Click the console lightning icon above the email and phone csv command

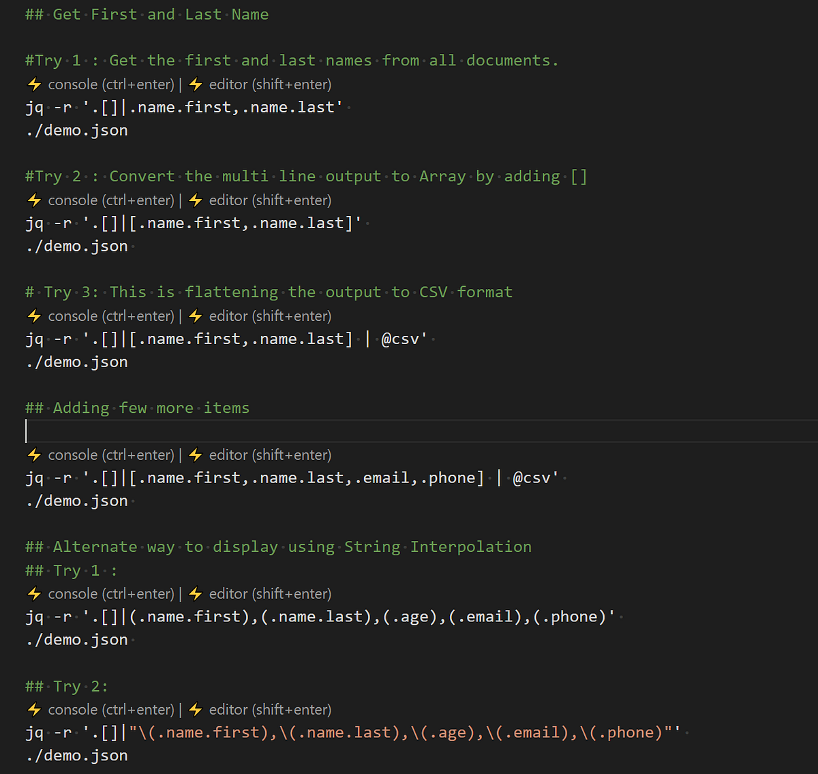click(34, 455)
